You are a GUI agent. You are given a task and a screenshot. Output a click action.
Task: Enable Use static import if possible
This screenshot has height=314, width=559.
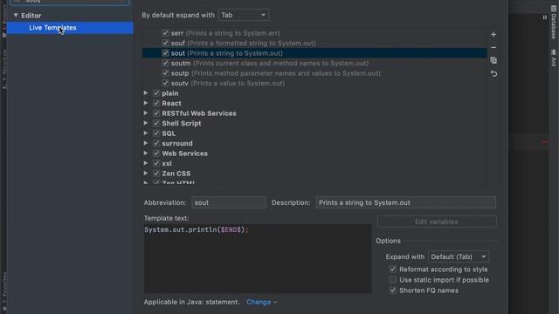392,280
